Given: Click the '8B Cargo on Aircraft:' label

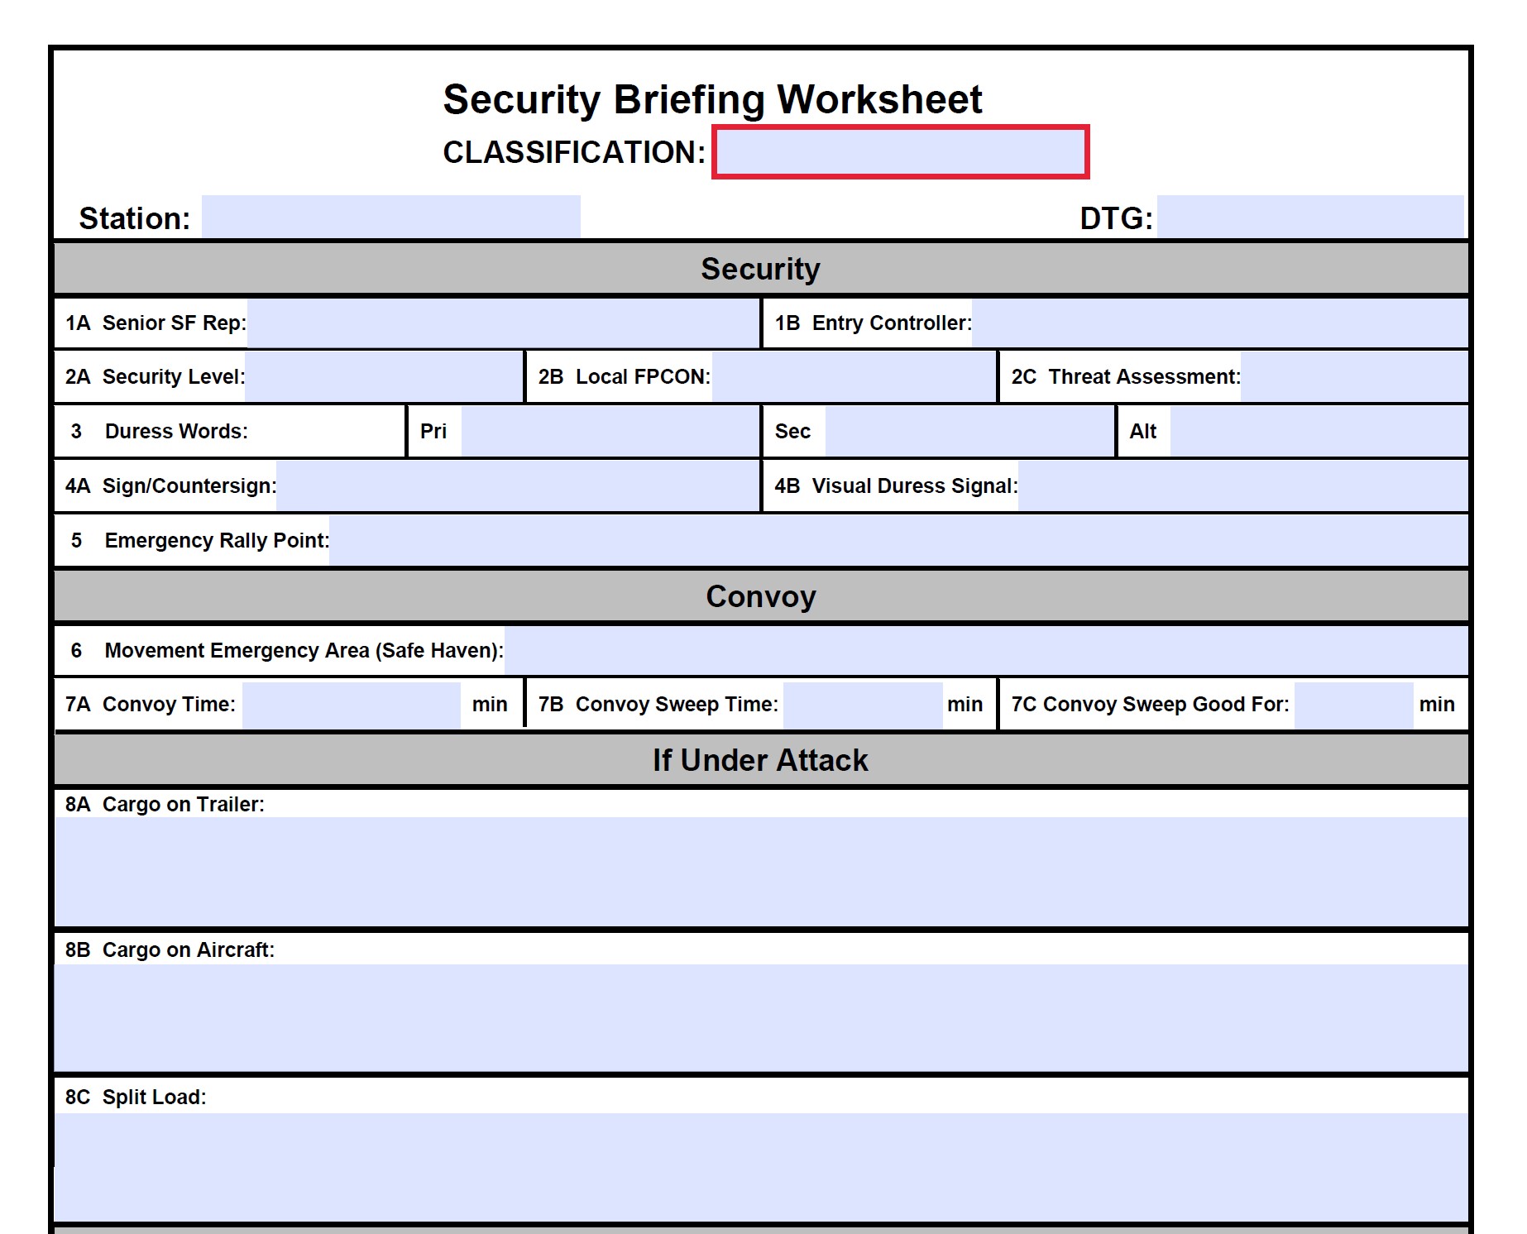Looking at the screenshot, I should [x=170, y=949].
